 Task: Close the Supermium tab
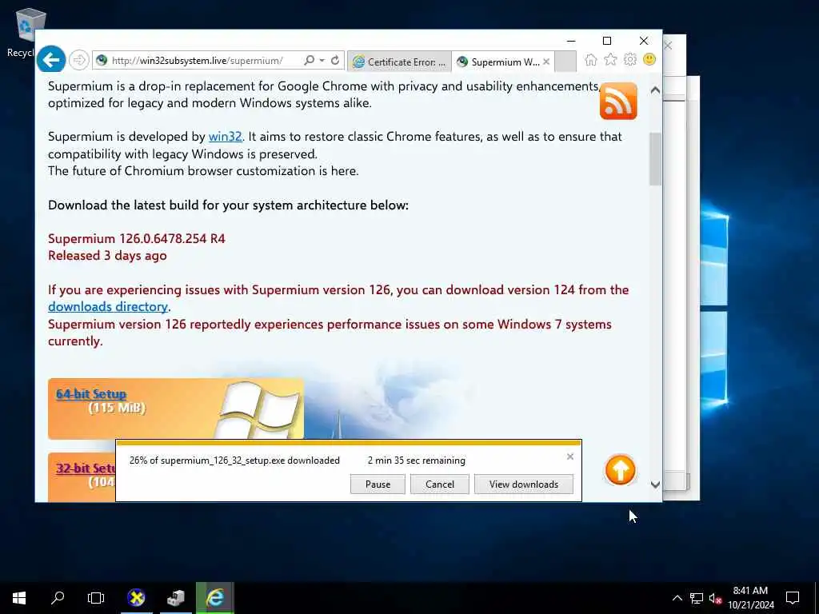(x=546, y=62)
